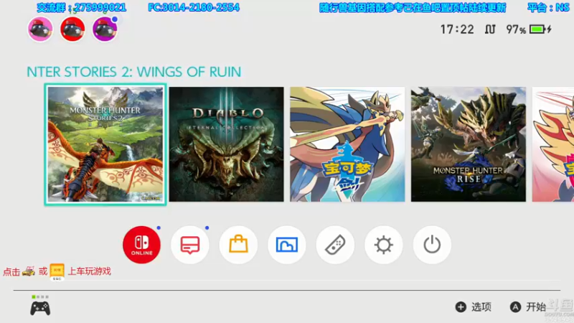Click the yellow taxi icon in overlay text
The image size is (574, 323).
[29, 271]
